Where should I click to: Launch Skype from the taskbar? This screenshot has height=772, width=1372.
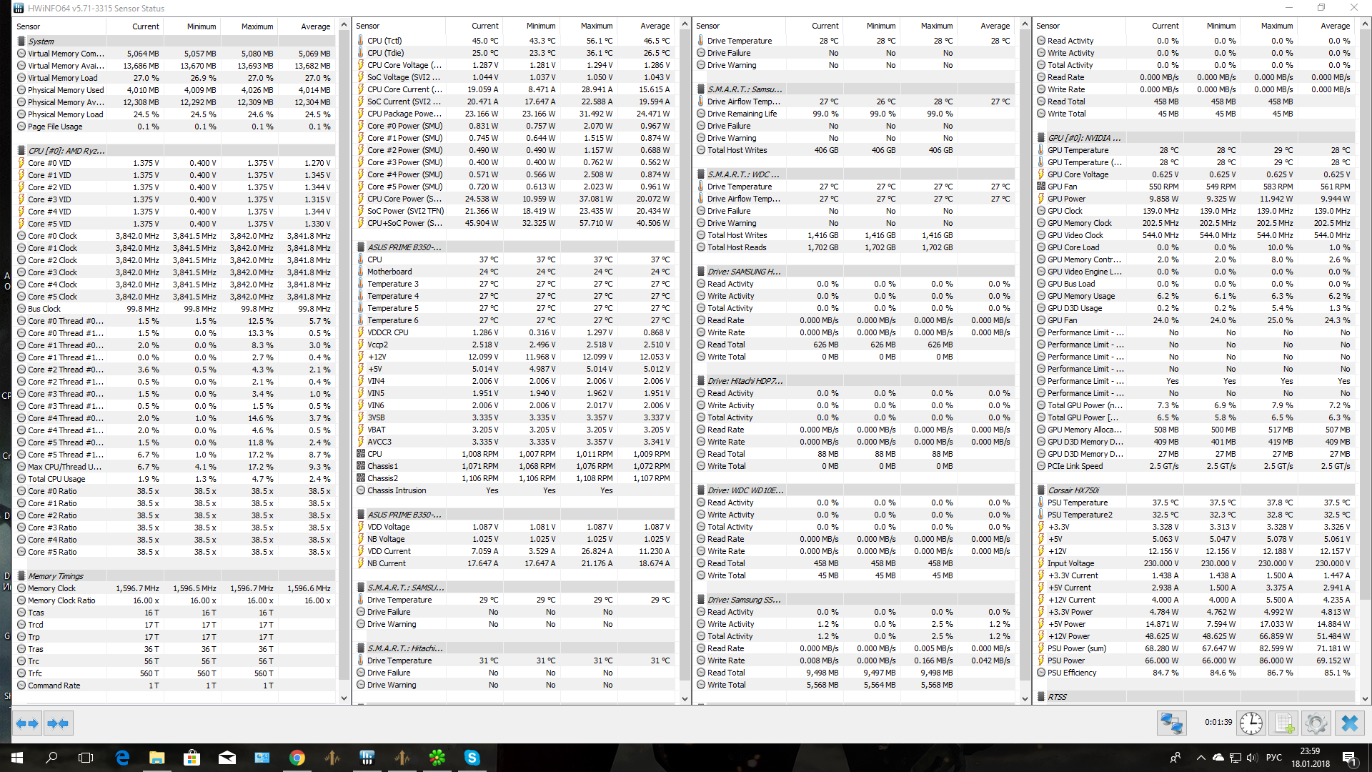point(472,758)
